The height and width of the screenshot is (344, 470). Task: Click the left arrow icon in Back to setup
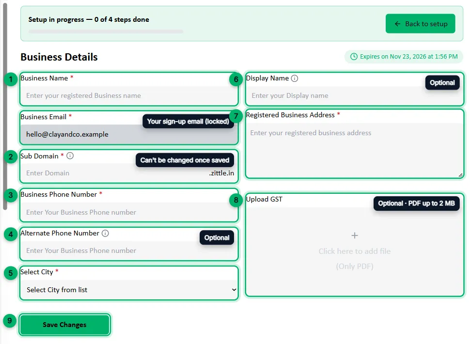pyautogui.click(x=397, y=24)
